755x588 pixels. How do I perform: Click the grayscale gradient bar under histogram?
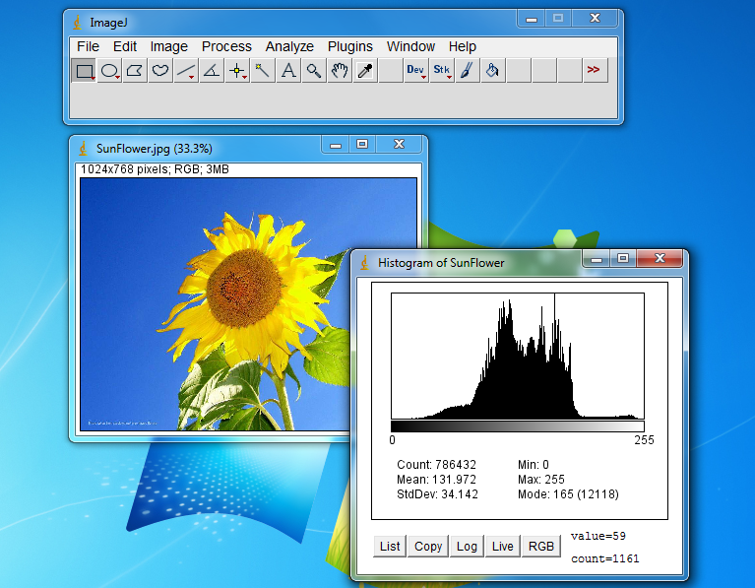[518, 426]
